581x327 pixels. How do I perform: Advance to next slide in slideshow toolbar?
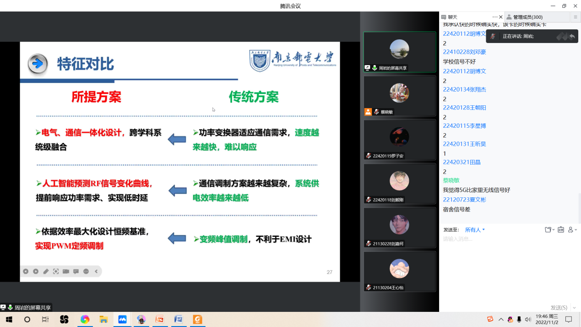[36, 272]
